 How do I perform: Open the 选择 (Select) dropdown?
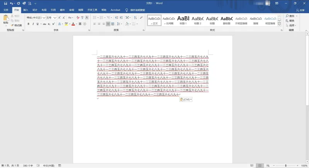click(x=291, y=25)
